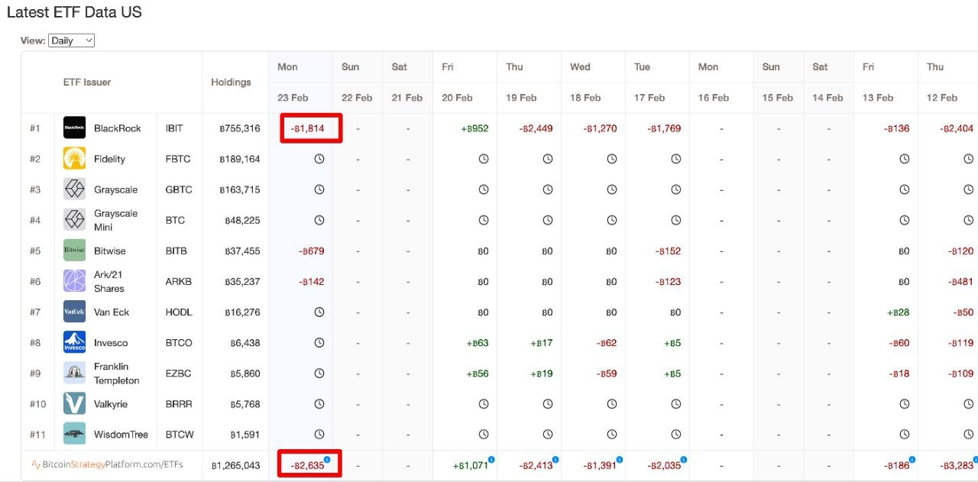Click the pending clock icon for GBTC 23 Feb

click(x=319, y=189)
